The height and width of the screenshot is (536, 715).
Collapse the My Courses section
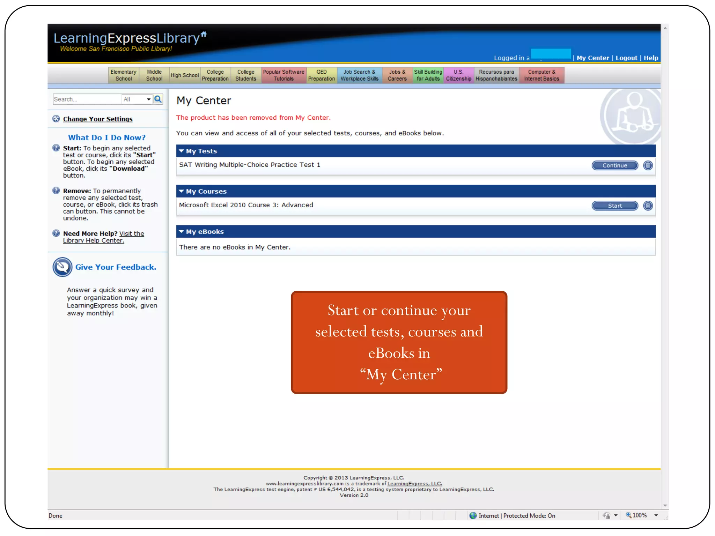pyautogui.click(x=181, y=191)
